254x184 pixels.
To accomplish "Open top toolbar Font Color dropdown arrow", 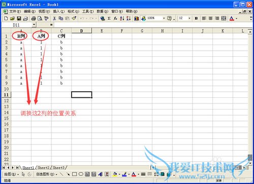I will [x=236, y=18].
